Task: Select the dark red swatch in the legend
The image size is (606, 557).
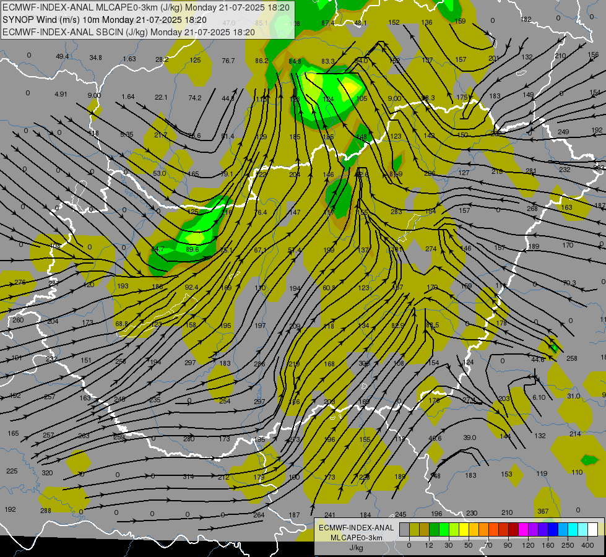Action: 513,530
